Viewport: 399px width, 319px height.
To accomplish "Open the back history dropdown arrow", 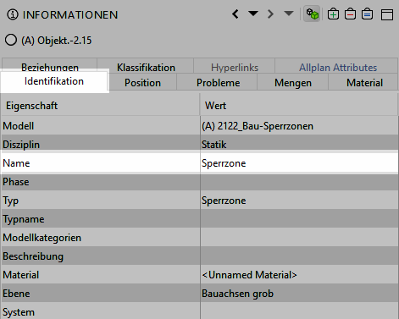I will point(253,14).
